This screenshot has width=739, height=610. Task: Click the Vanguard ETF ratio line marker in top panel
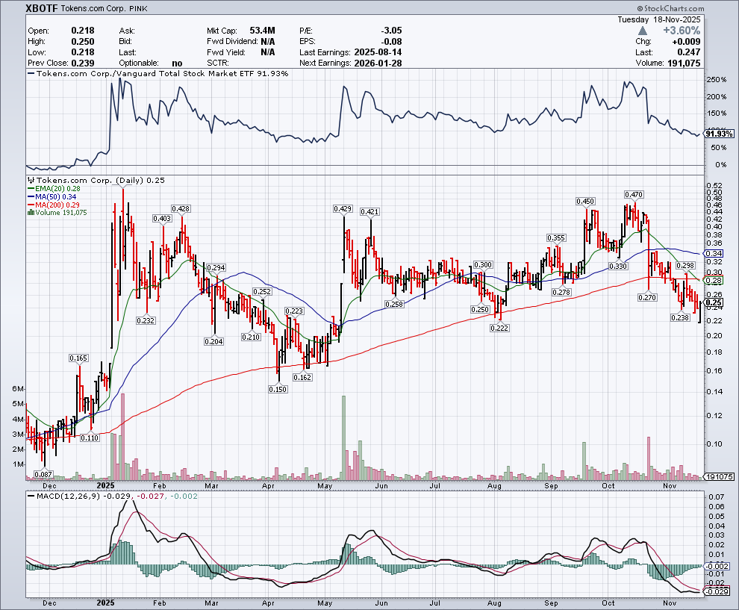coord(30,74)
